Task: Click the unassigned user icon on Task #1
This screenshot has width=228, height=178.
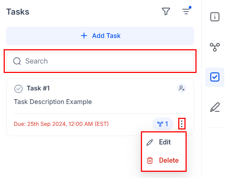Action: coord(181,88)
